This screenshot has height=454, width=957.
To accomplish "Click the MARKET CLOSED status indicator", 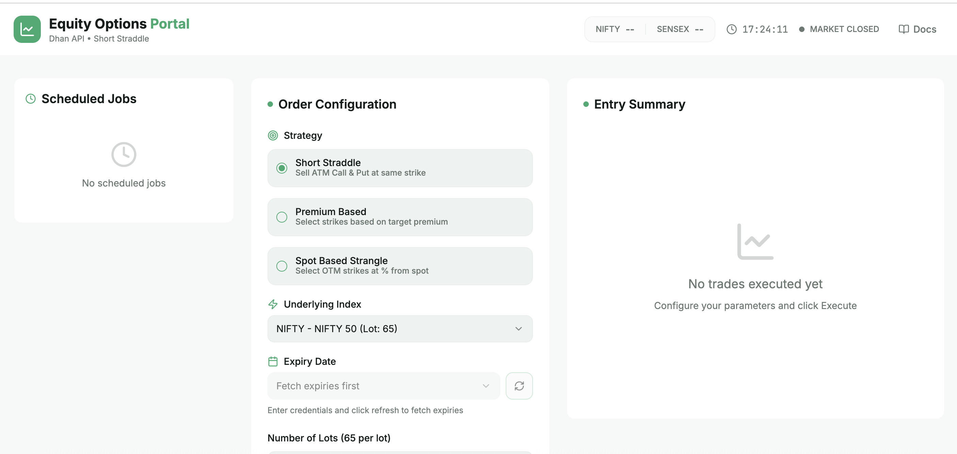I will pyautogui.click(x=844, y=29).
